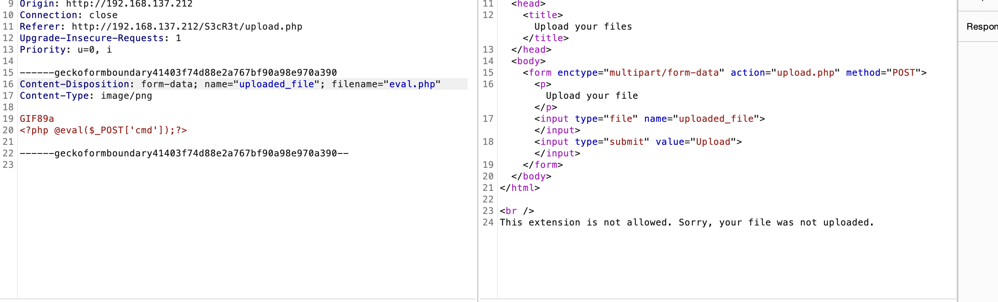Click the 'Upload your files' title text
This screenshot has width=998, height=302.
[583, 27]
